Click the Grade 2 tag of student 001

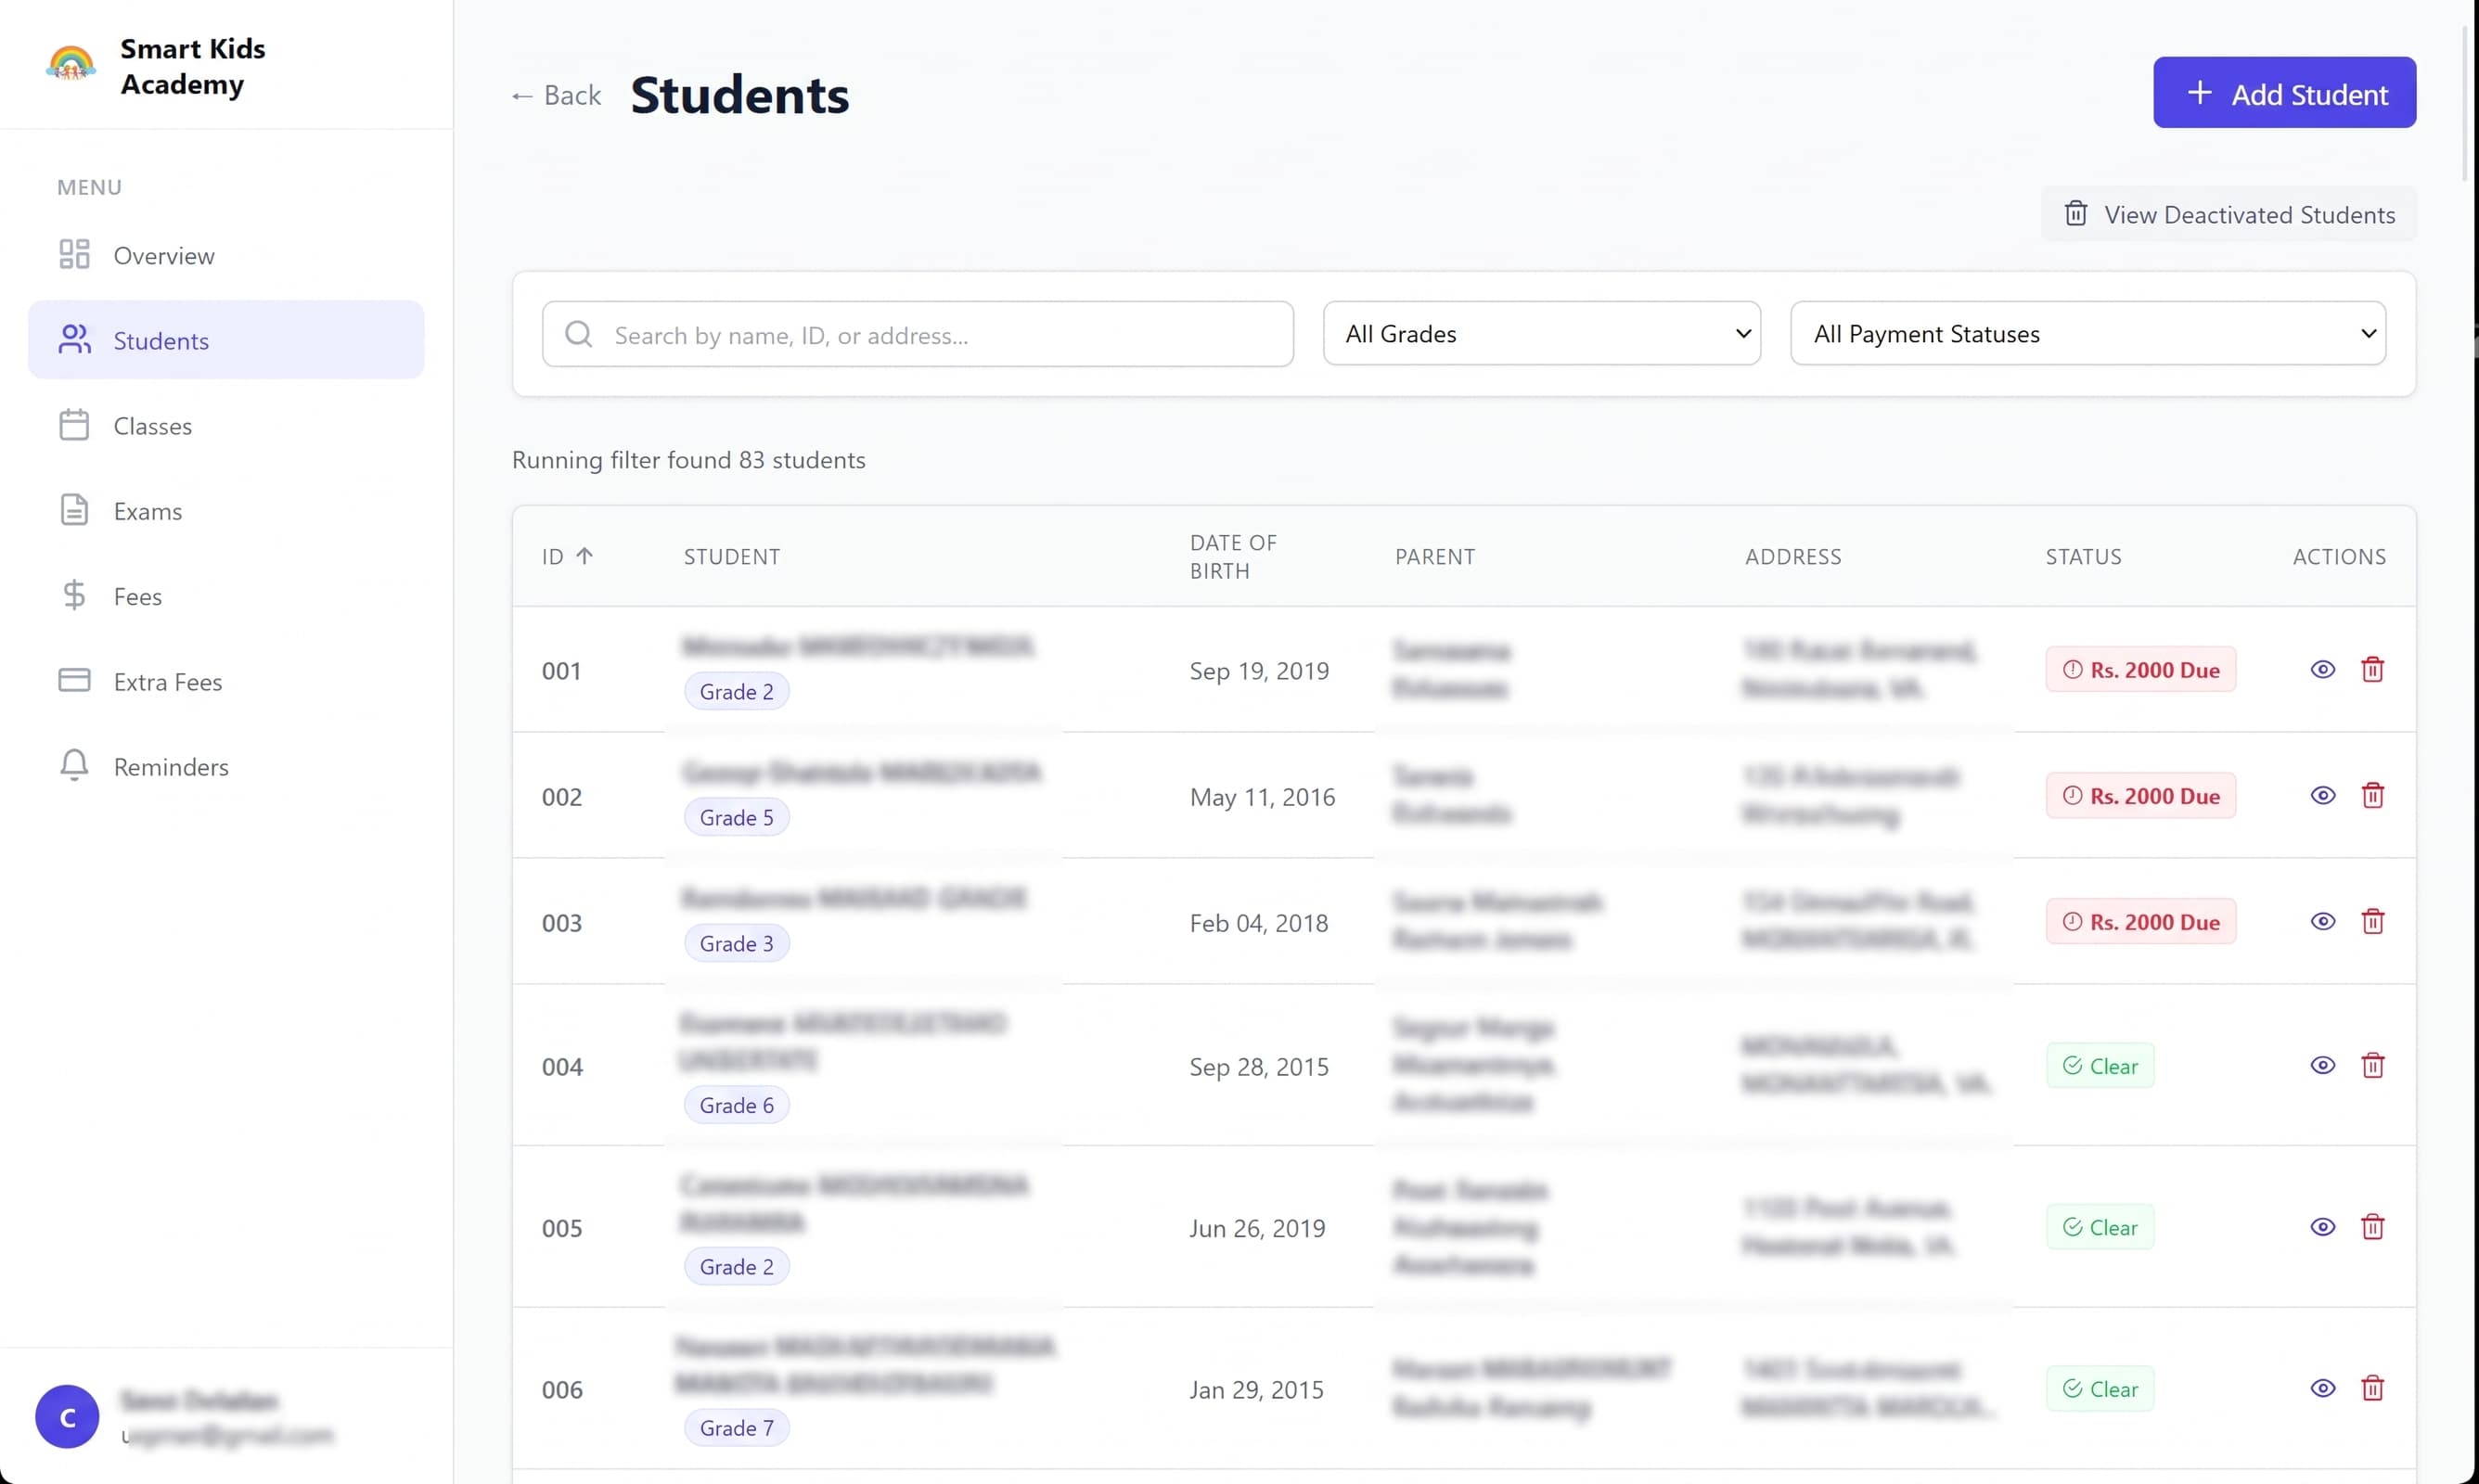tap(736, 691)
